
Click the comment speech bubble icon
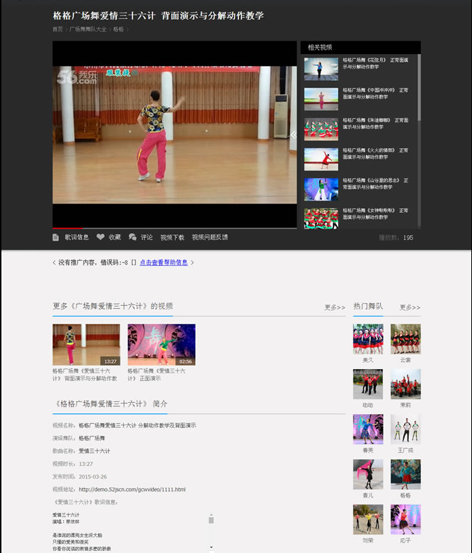point(133,237)
